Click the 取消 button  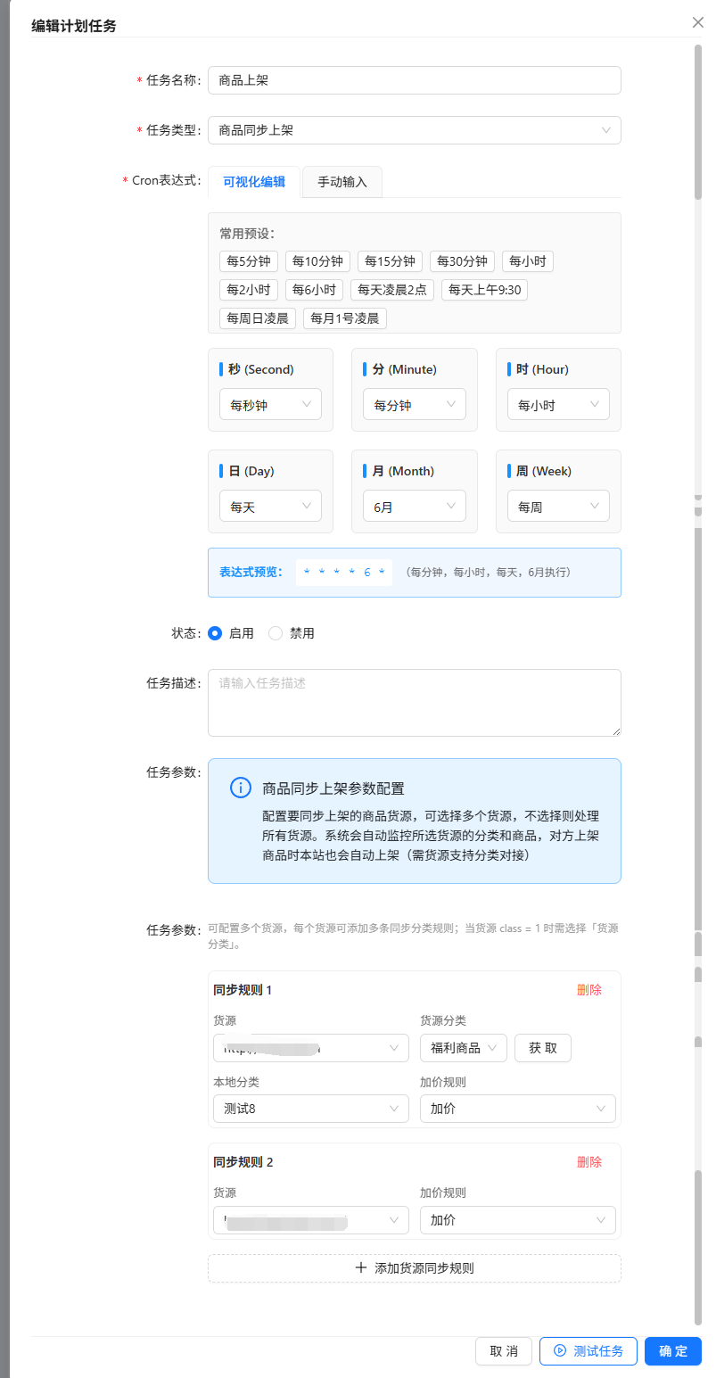coord(504,1351)
